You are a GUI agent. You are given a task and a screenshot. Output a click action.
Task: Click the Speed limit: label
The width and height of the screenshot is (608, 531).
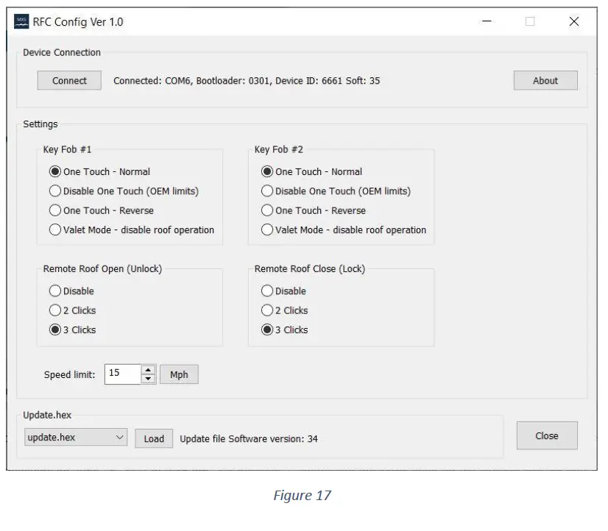69,375
